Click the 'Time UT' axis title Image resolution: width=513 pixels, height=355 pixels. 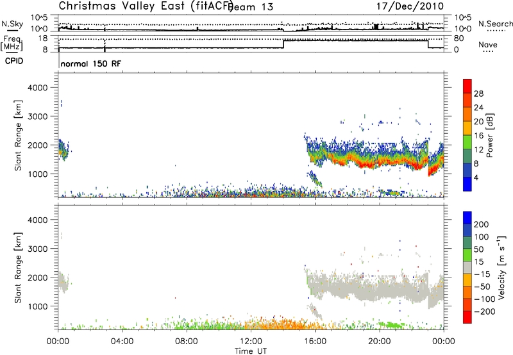pos(251,351)
